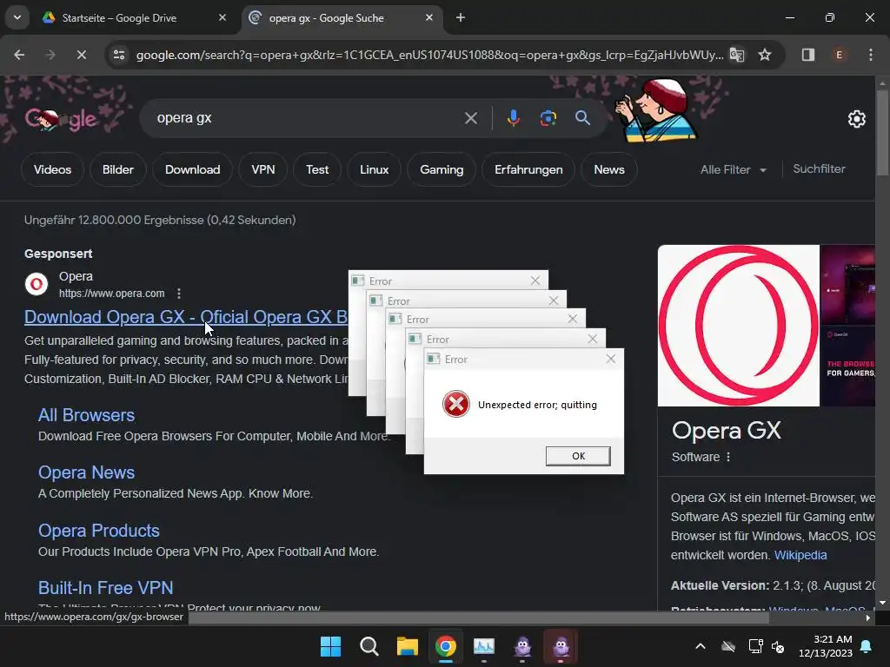890x667 pixels.
Task: Click the translate page icon
Action: click(737, 55)
